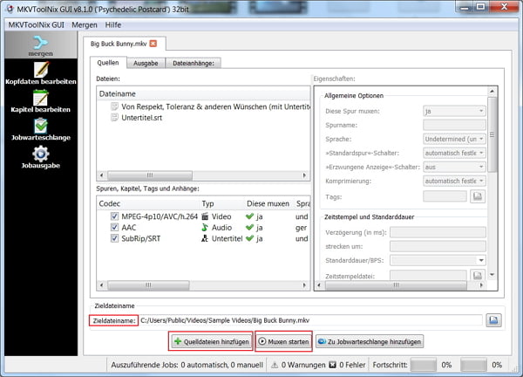Click green check in Untertitel row
This screenshot has width=523, height=377.
[249, 239]
